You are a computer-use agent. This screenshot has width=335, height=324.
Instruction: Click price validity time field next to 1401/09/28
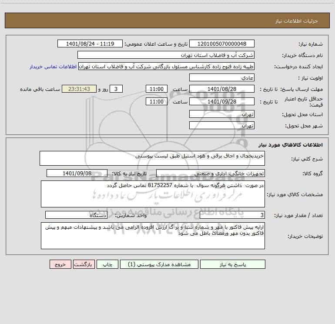coord(156,101)
